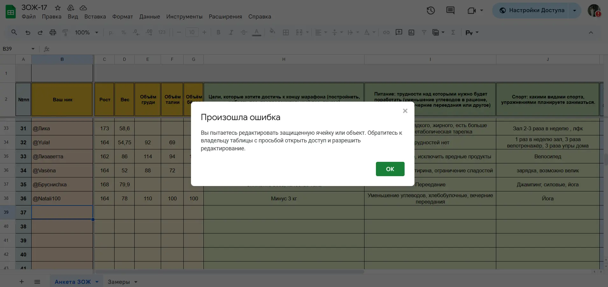
Task: Open the Данные menu
Action: coord(150,17)
